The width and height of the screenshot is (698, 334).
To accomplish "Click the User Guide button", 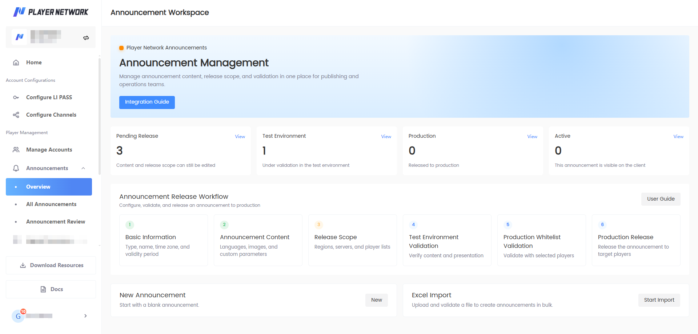I will point(661,199).
